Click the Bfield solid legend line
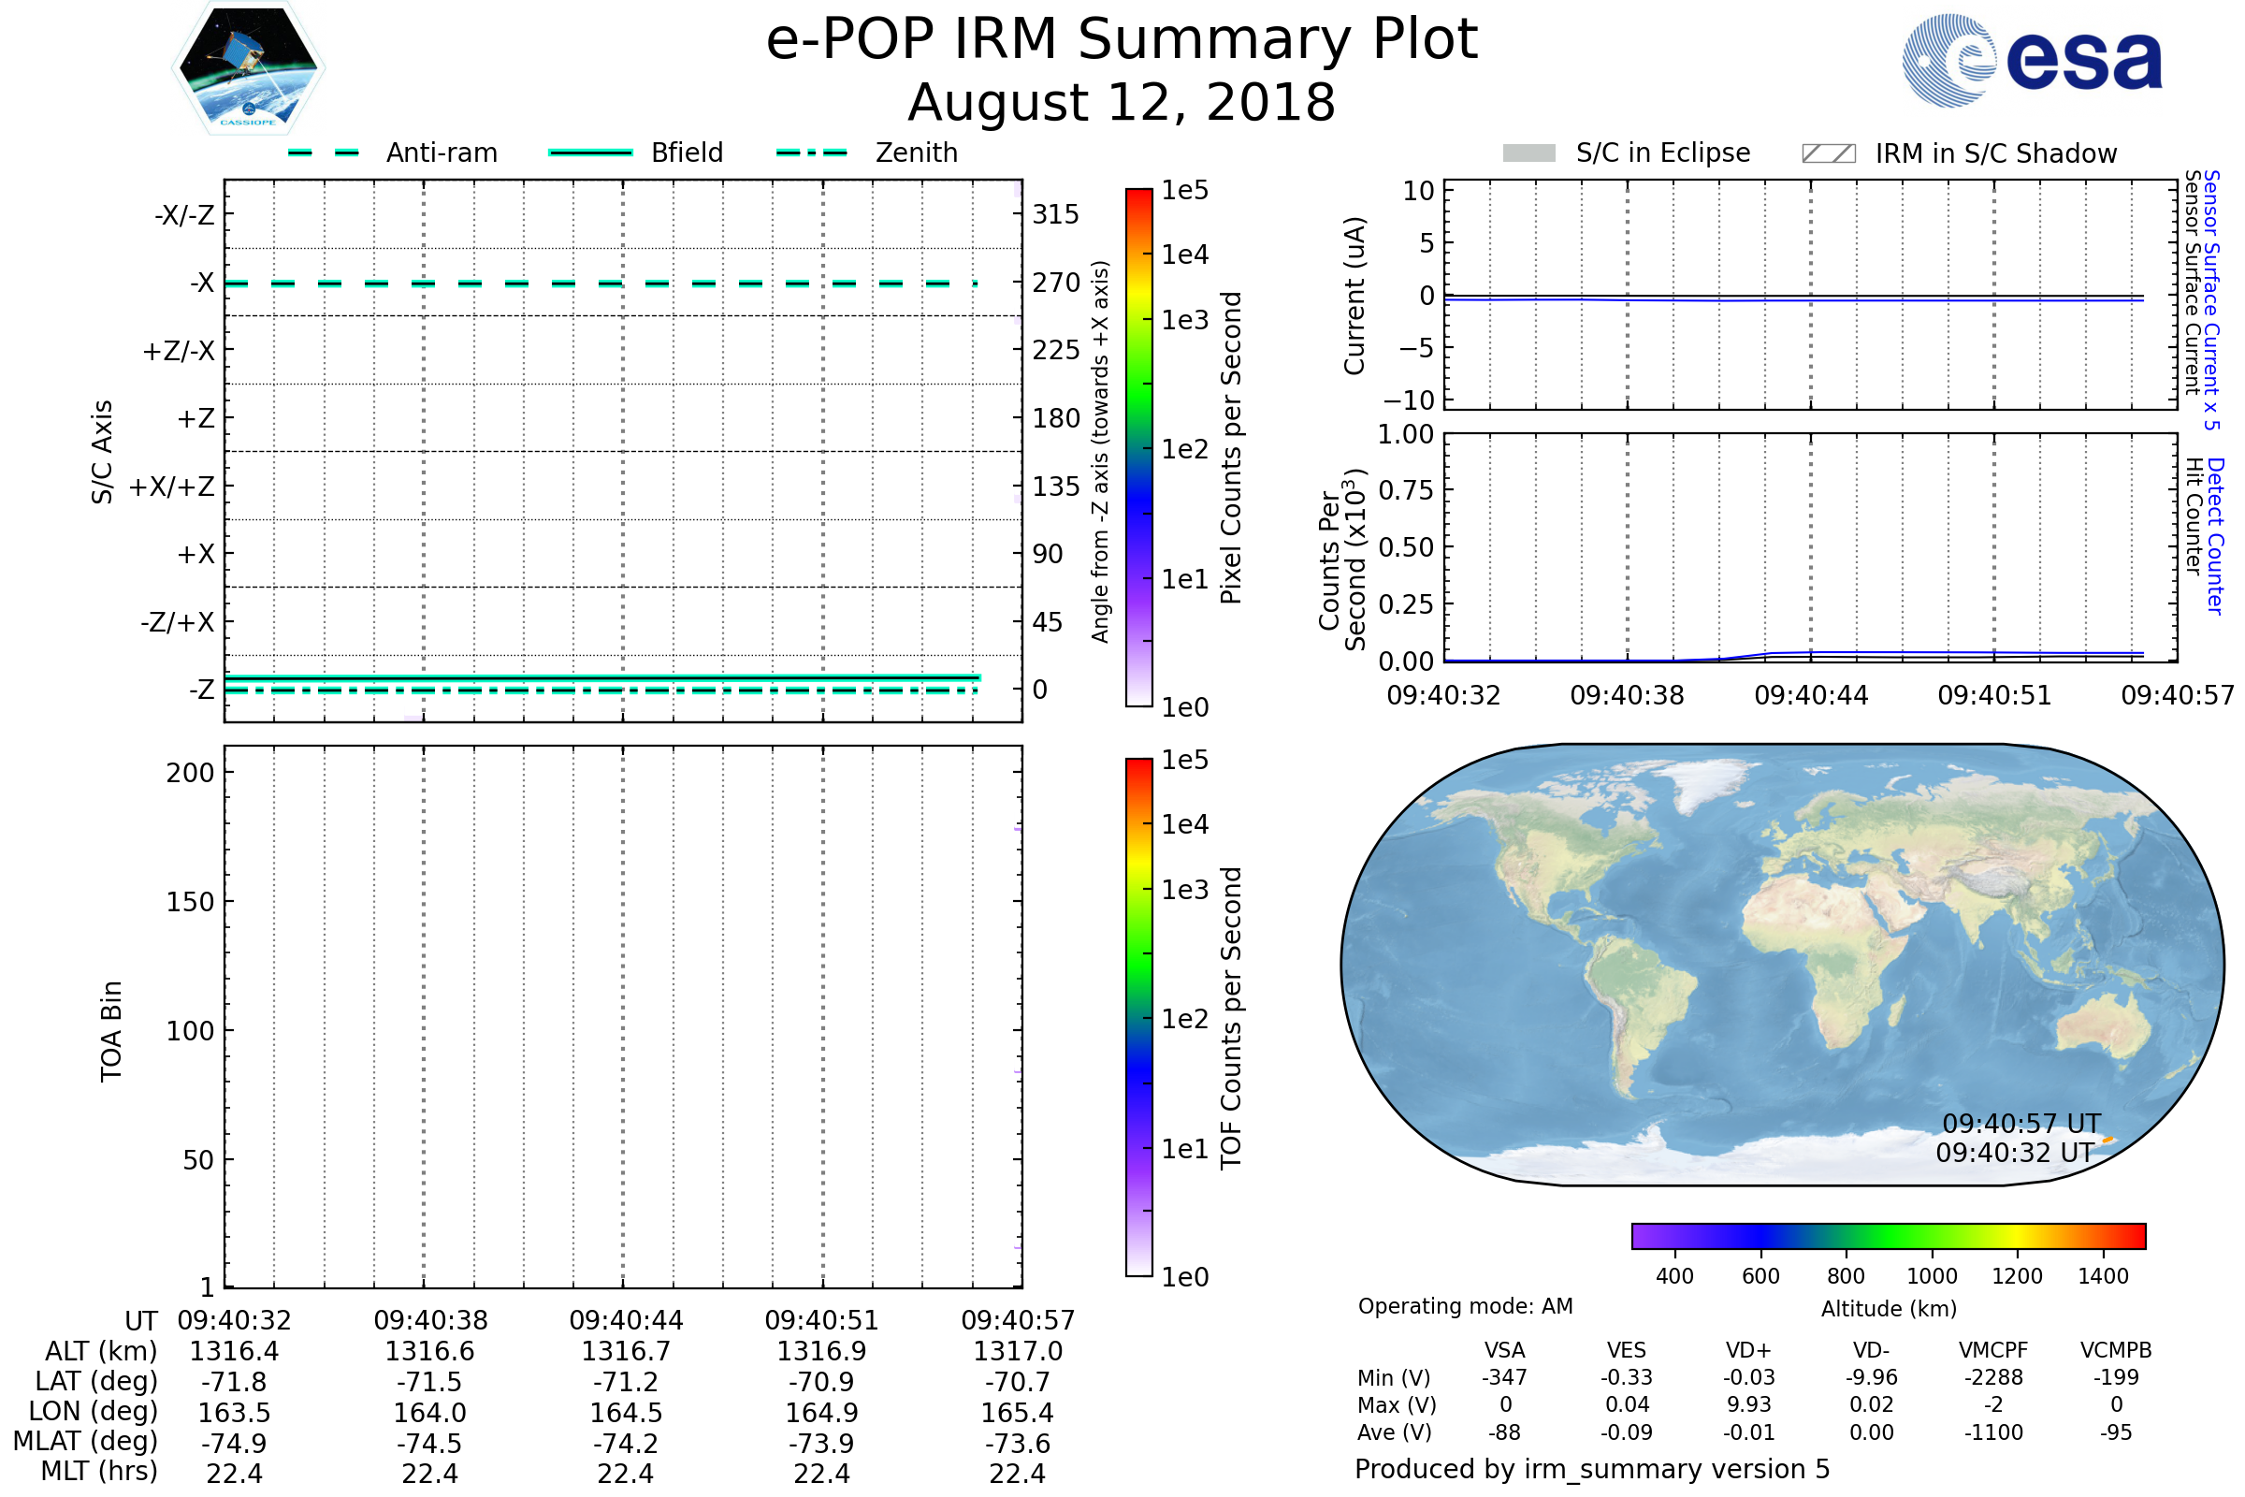 (x=590, y=153)
